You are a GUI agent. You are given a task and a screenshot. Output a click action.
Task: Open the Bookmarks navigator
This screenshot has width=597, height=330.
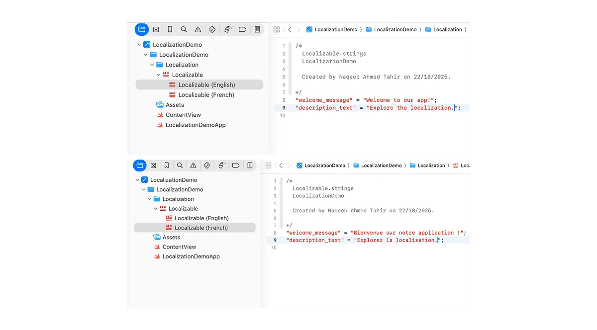coord(170,29)
